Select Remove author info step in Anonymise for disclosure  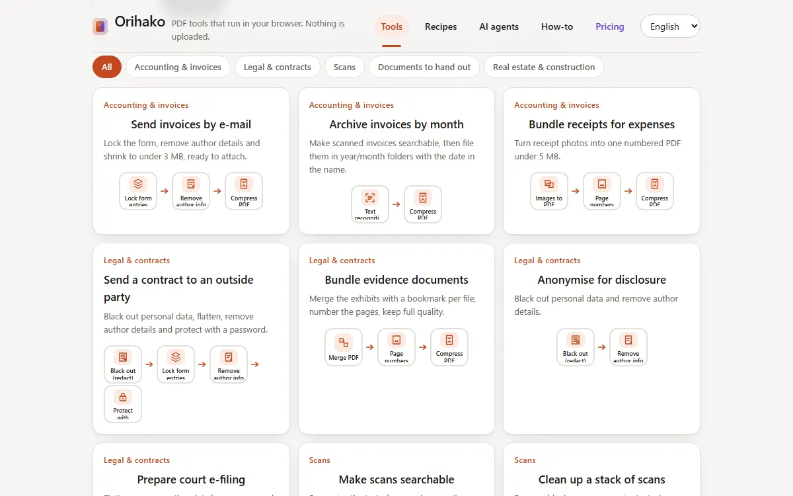point(628,348)
